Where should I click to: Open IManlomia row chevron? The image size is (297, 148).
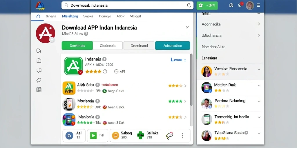coord(185,117)
